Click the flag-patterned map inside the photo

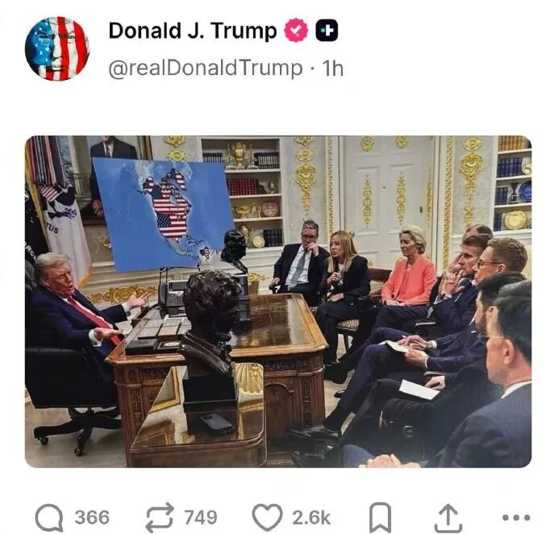(x=165, y=213)
